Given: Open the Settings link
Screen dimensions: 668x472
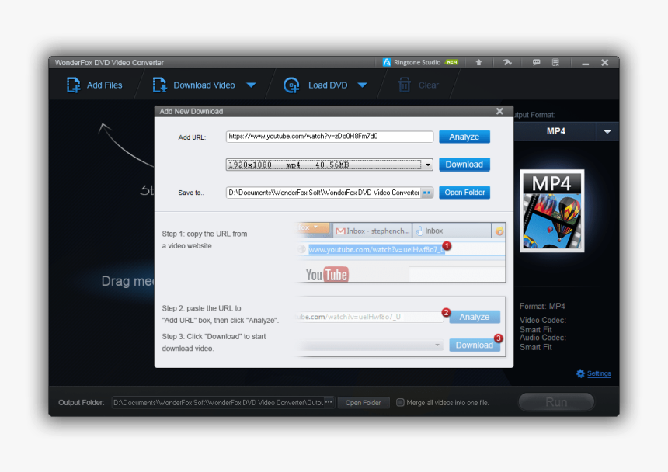Looking at the screenshot, I should click(599, 373).
